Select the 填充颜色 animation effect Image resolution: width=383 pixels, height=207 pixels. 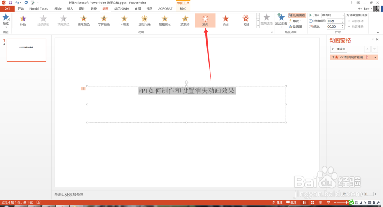pos(64,20)
